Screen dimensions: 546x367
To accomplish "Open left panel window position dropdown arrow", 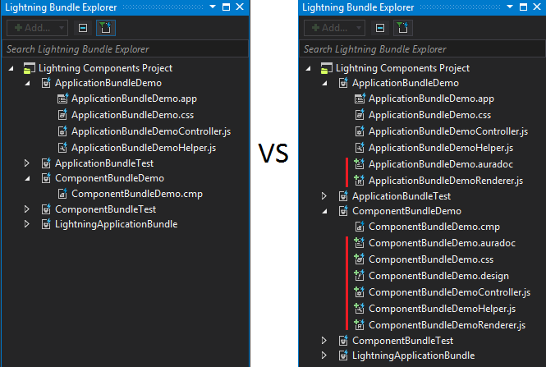I will tap(213, 7).
